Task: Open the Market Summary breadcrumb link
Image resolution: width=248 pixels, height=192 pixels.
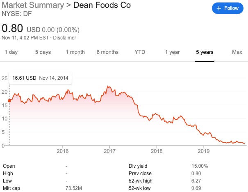Action: pyautogui.click(x=33, y=5)
